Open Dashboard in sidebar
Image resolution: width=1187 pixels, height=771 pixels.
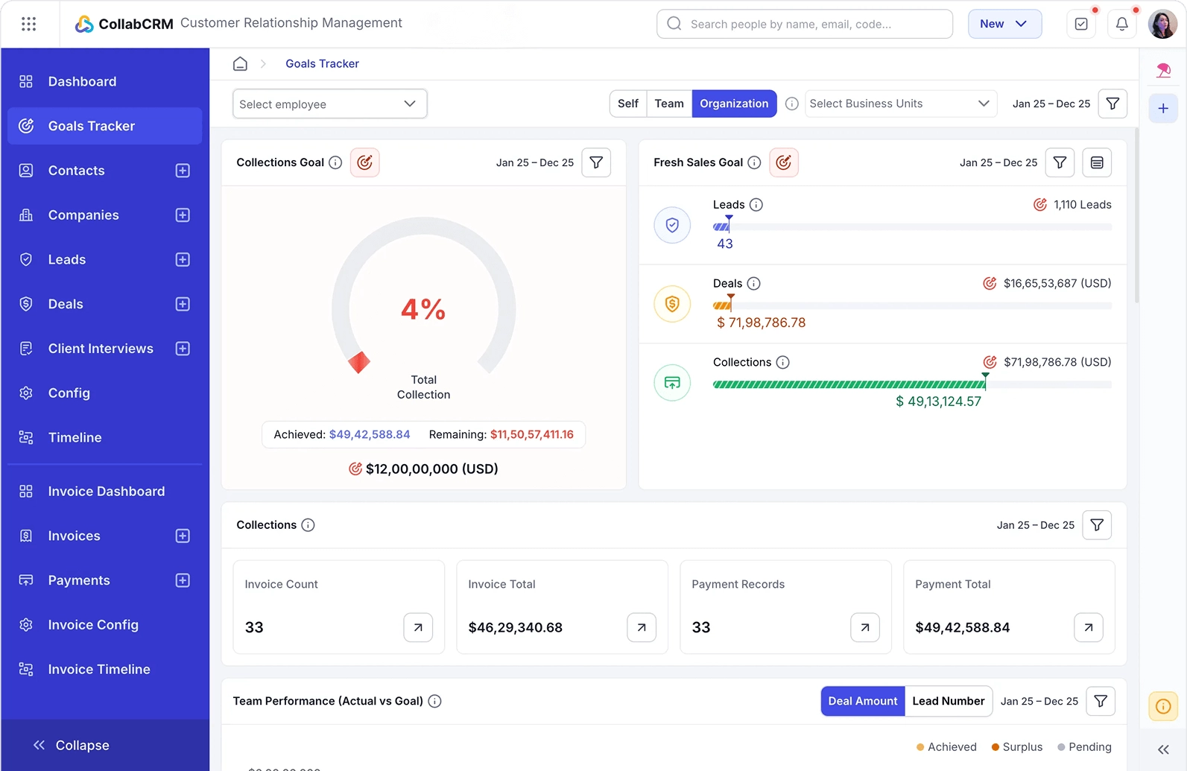pyautogui.click(x=104, y=82)
